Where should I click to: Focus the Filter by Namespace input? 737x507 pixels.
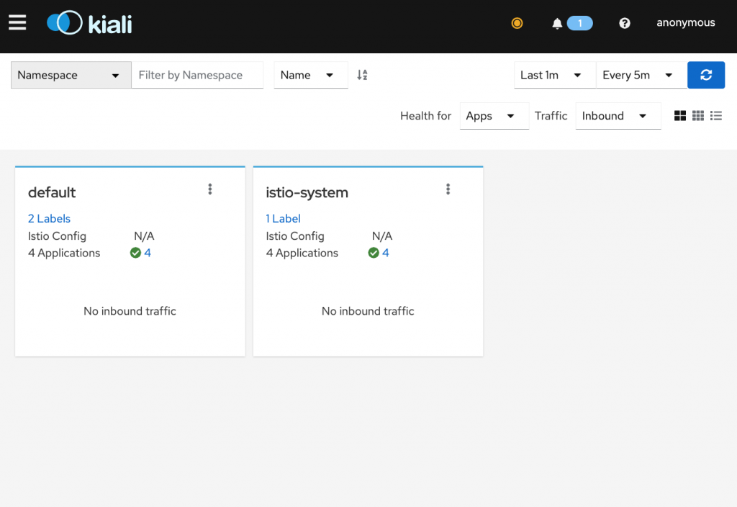coord(197,75)
